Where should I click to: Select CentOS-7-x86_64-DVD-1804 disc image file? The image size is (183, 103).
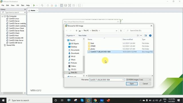point(120,52)
